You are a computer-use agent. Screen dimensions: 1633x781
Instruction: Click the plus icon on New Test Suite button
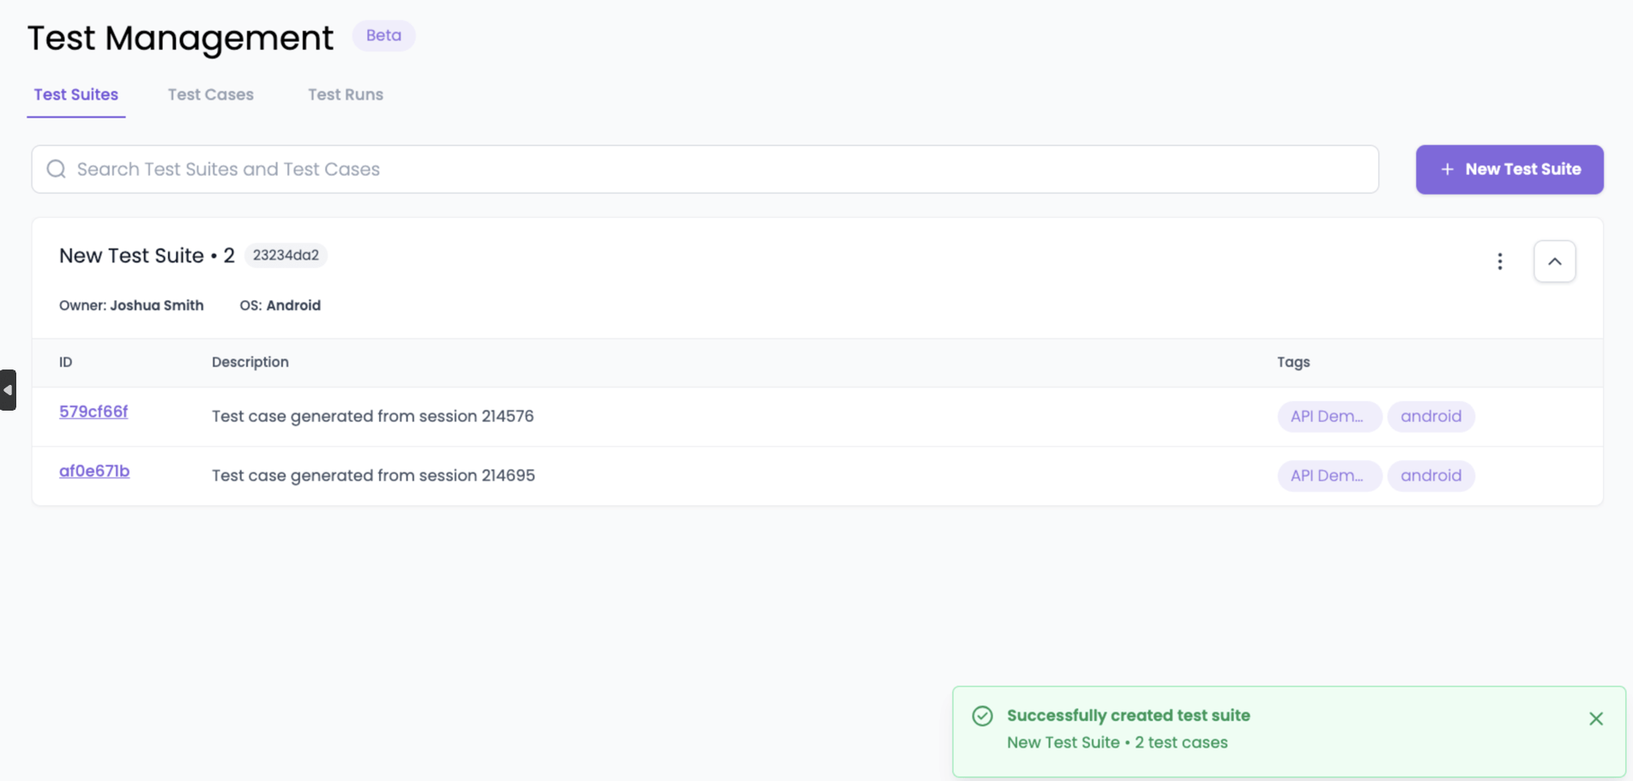click(1447, 170)
